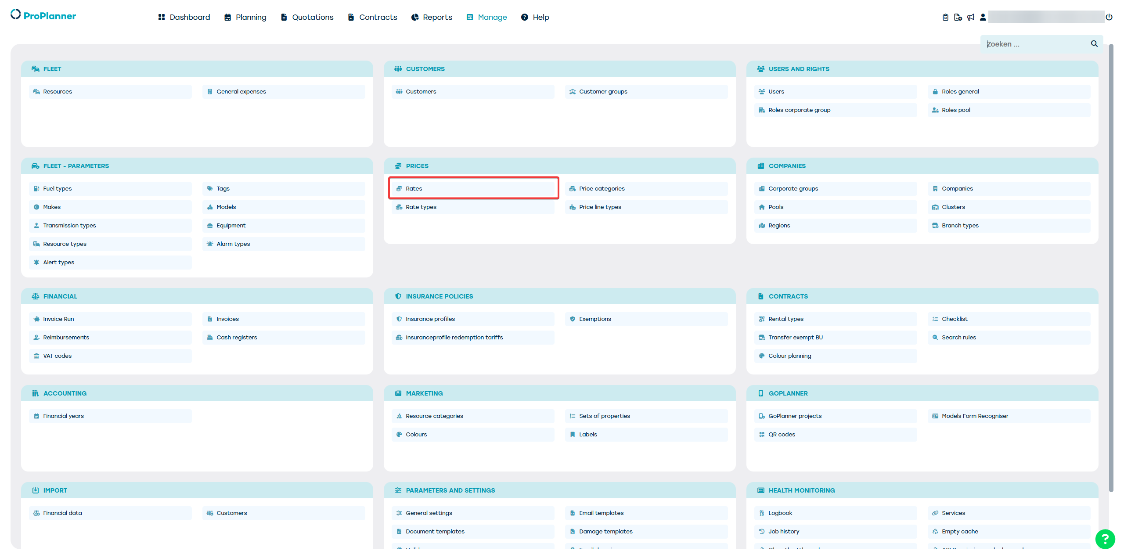Open Insurance profiles
Viewport: 1124px width, 558px height.
click(x=430, y=319)
